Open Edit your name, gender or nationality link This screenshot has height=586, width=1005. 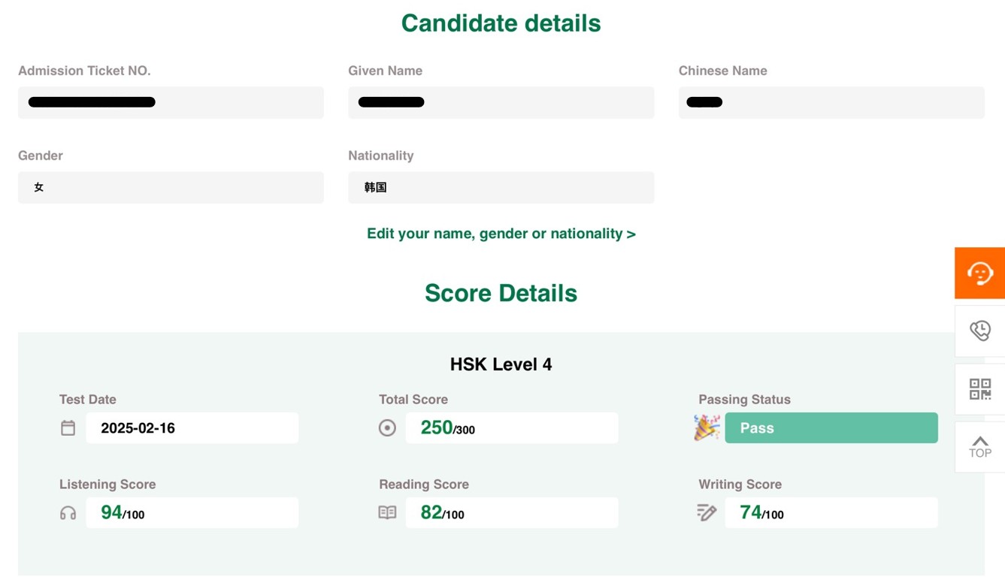coord(501,234)
